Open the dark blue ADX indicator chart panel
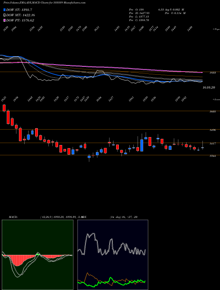Viewport: 220px width, 290px height. (x=113, y=255)
